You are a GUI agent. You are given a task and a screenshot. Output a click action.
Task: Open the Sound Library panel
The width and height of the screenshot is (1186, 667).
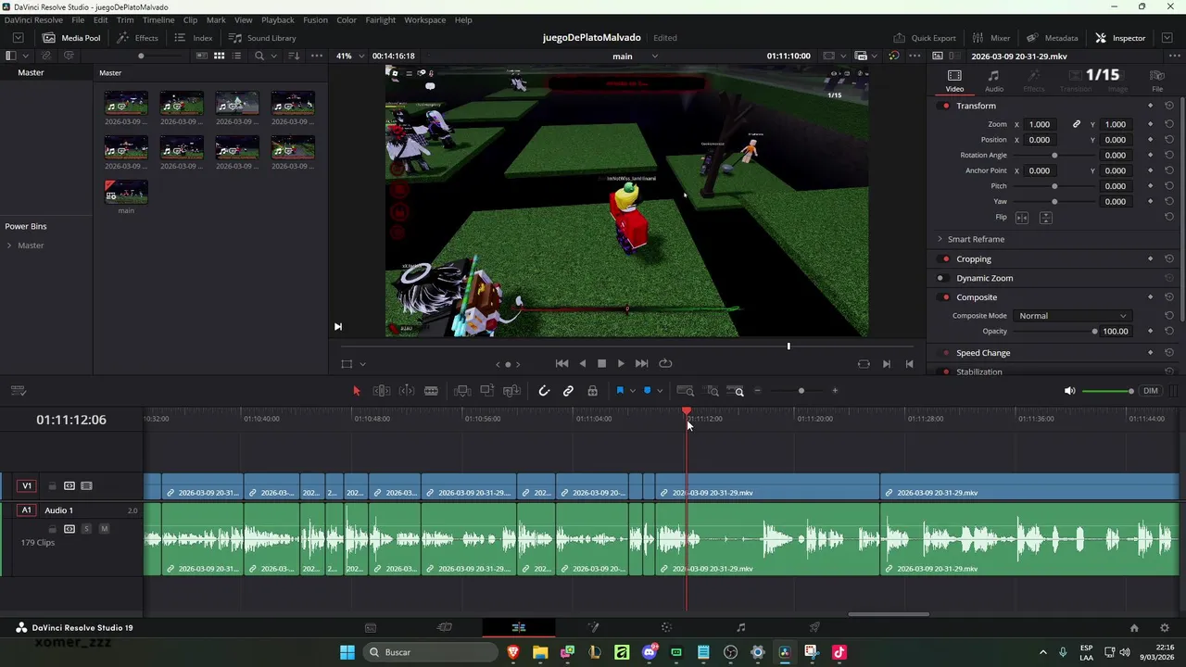(262, 38)
